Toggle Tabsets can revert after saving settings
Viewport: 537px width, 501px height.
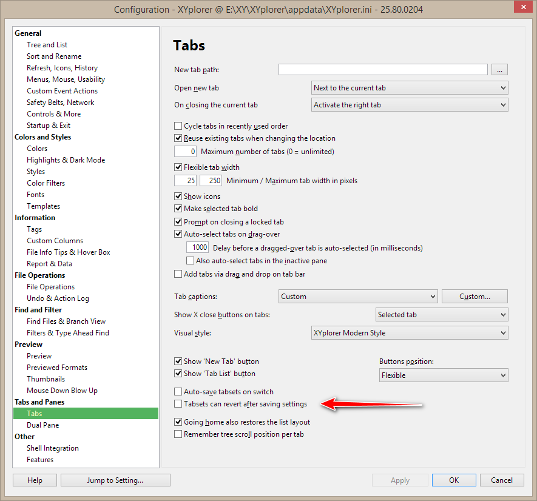178,404
